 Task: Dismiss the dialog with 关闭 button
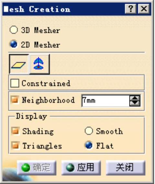click(x=126, y=168)
